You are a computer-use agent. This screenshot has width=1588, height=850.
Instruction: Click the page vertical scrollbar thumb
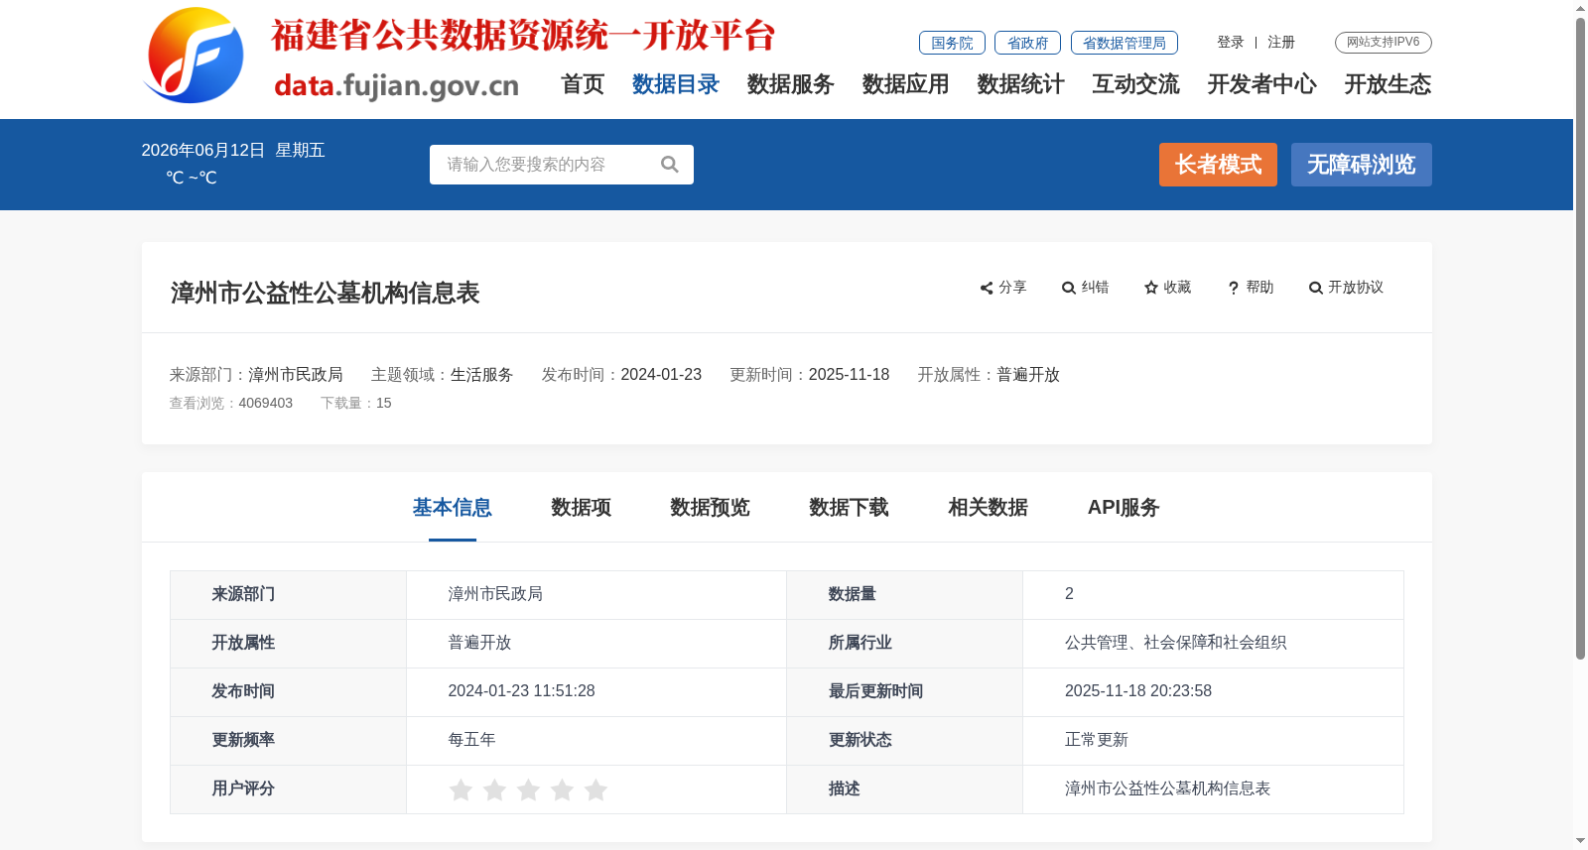[x=1580, y=339]
